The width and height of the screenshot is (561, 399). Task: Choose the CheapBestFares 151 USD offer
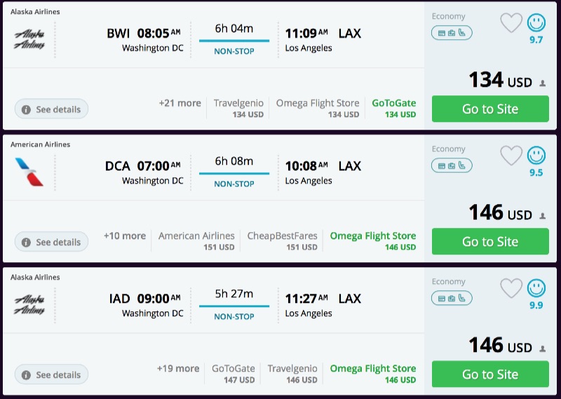pos(282,241)
